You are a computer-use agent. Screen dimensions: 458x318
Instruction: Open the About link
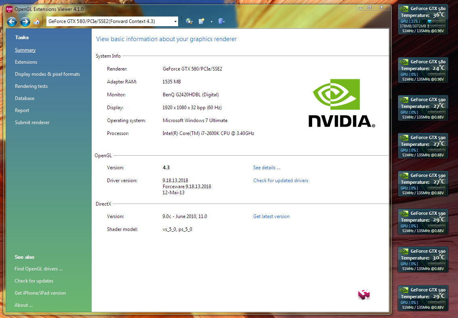(24, 305)
